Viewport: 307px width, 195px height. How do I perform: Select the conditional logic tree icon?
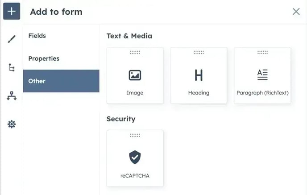[x=12, y=67]
